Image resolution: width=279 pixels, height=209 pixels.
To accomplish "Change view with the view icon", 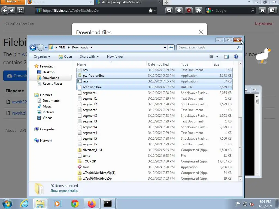I will pyautogui.click(x=211, y=57).
